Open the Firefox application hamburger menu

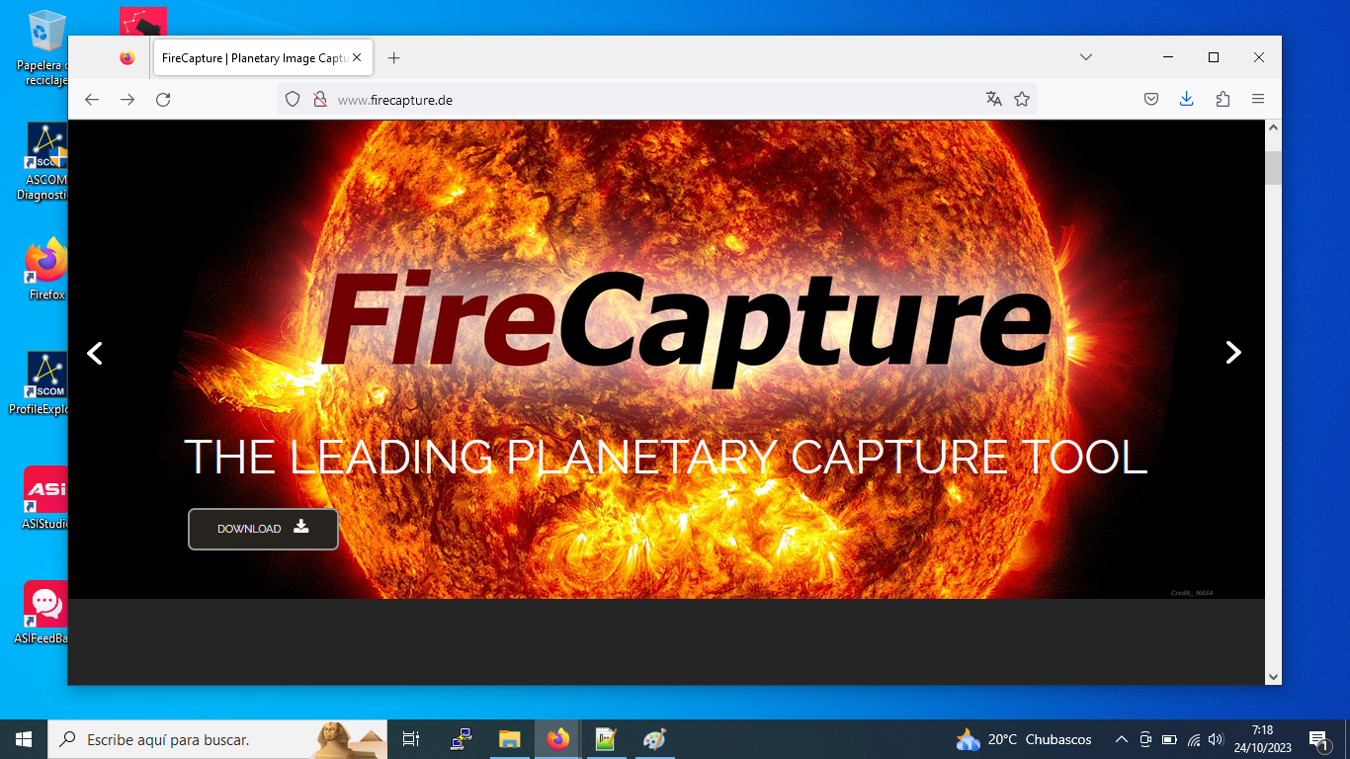[1258, 100]
